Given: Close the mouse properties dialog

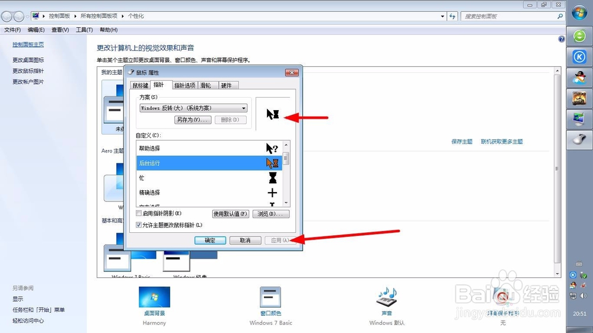Looking at the screenshot, I should tap(292, 72).
